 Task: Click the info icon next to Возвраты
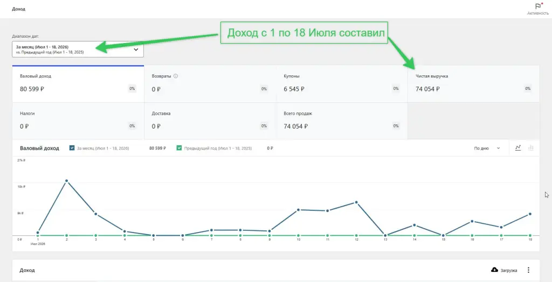pyautogui.click(x=176, y=76)
